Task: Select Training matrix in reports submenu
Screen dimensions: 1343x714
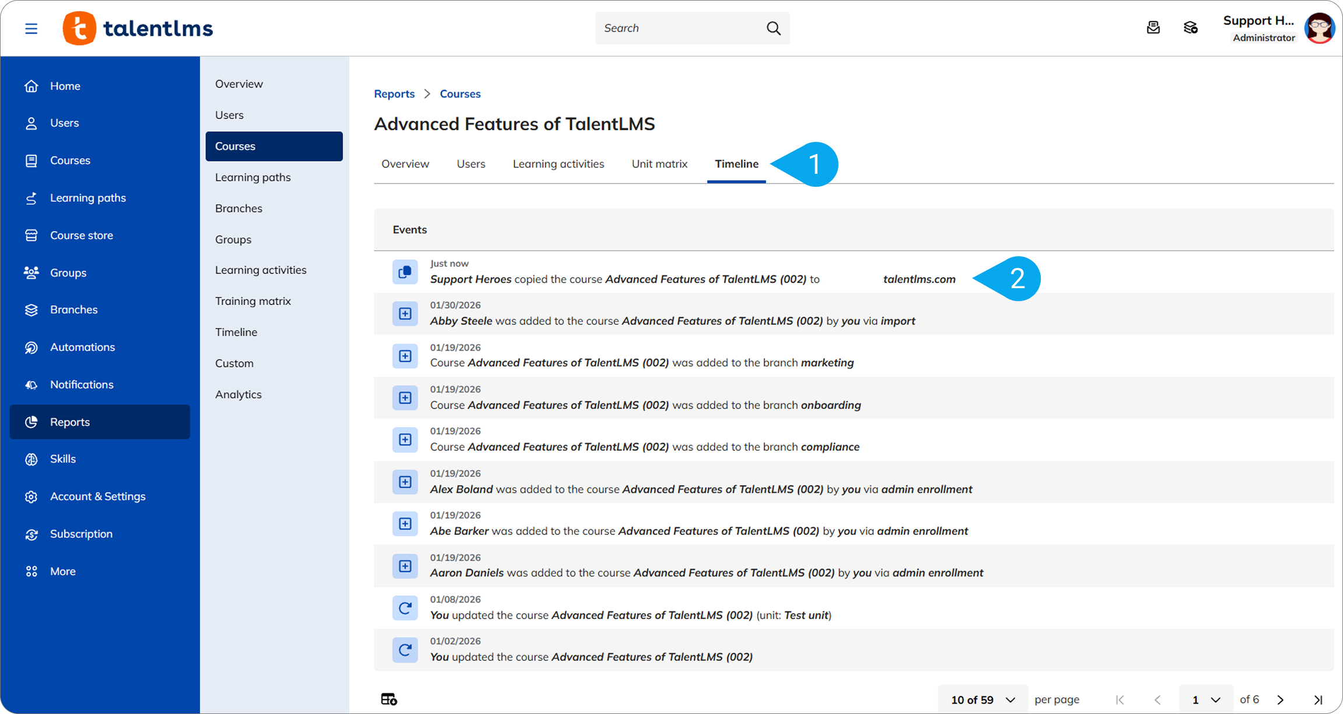Action: pos(253,301)
